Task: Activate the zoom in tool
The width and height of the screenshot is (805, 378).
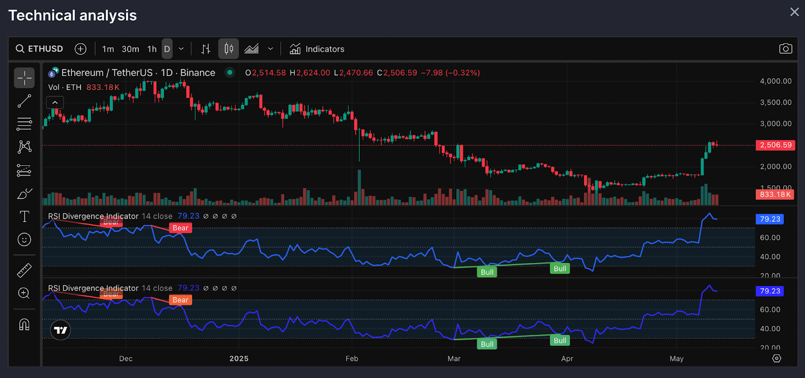Action: coord(24,294)
